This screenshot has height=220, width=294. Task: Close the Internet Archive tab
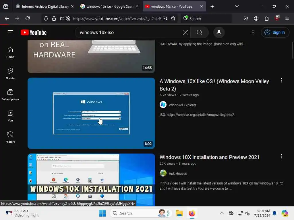click(72, 7)
